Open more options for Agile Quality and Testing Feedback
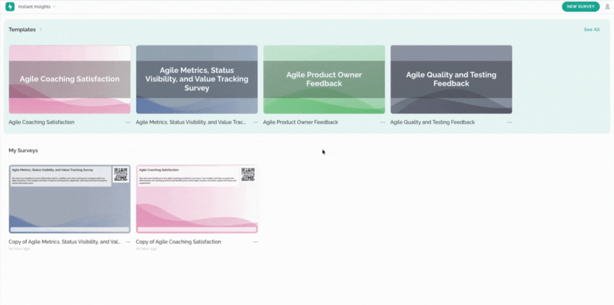 (510, 122)
